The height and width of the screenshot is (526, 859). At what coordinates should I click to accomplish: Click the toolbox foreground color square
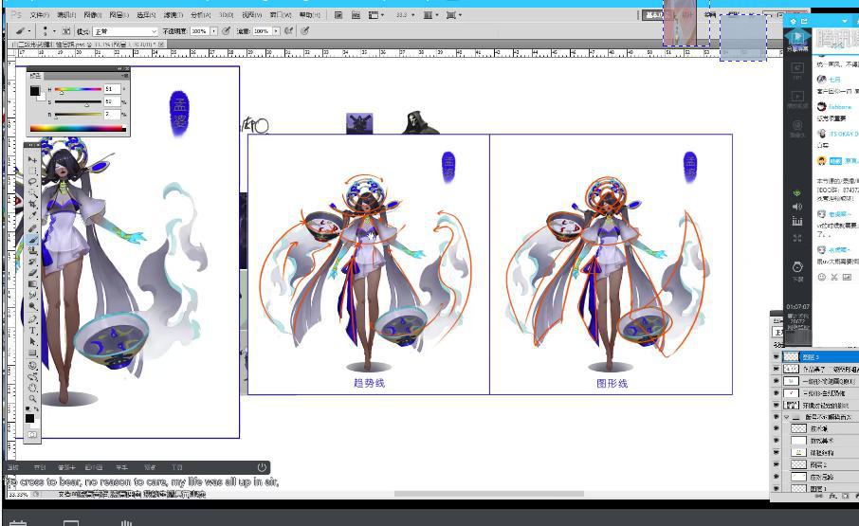29,418
